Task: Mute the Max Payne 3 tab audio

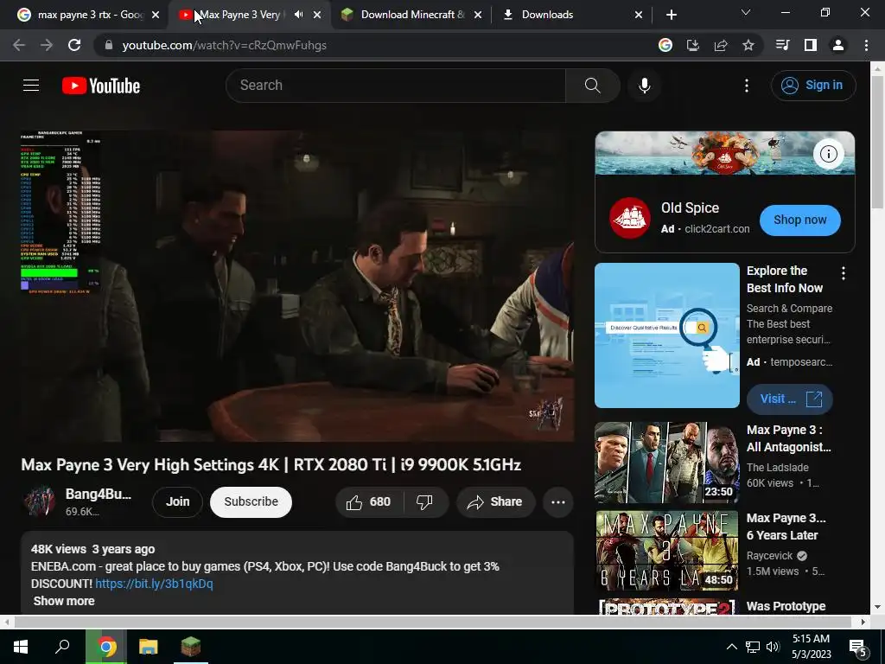Action: (x=298, y=15)
